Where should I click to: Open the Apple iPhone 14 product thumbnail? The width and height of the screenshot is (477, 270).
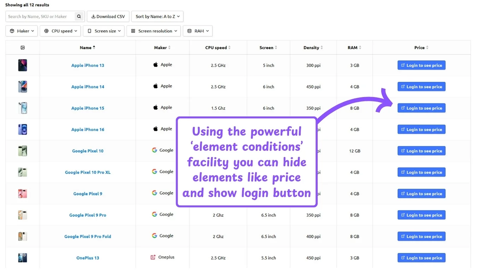(23, 87)
